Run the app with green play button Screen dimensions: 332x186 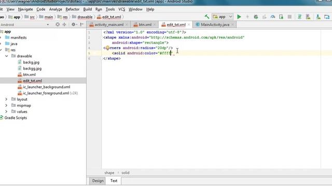tap(239, 17)
